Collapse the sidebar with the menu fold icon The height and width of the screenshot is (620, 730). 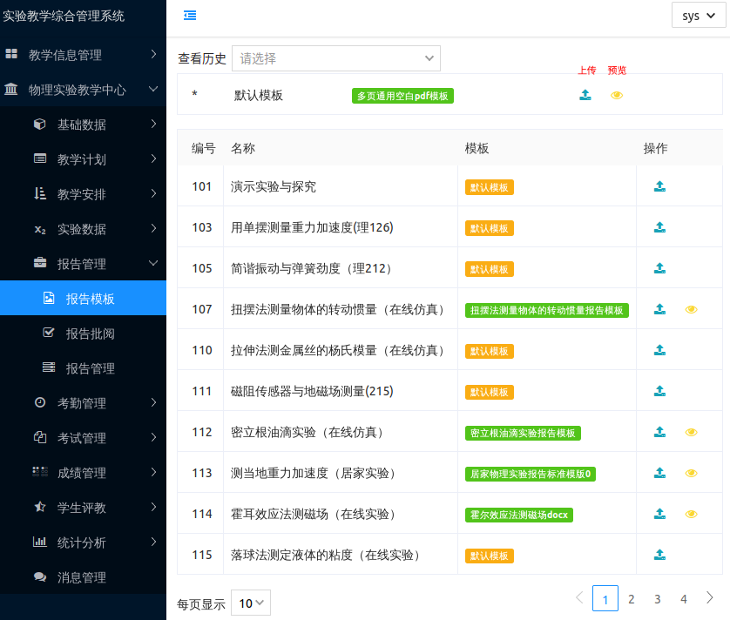pyautogui.click(x=190, y=15)
